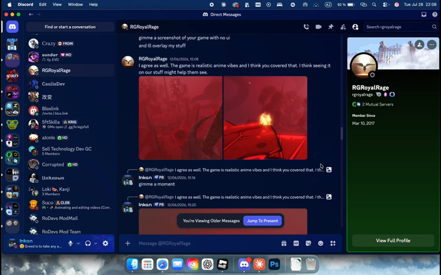Image resolution: width=441 pixels, height=275 pixels.
Task: Open the Corrupted direct message
Action: click(x=70, y=164)
